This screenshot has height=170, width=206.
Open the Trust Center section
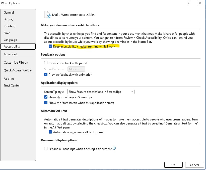[x=12, y=85]
